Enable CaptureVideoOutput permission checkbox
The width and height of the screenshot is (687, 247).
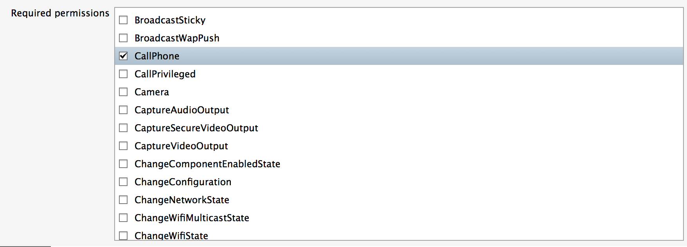click(x=123, y=146)
